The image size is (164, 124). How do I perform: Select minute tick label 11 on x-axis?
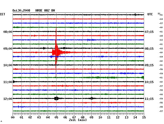coord(109,117)
